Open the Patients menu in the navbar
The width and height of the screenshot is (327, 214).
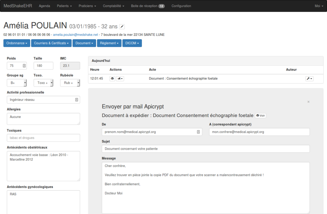(x=64, y=6)
